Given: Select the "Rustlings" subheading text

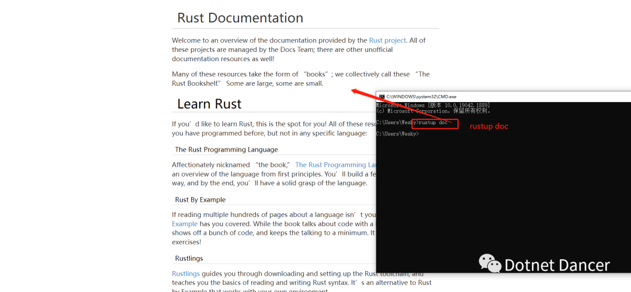Looking at the screenshot, I should [189, 258].
